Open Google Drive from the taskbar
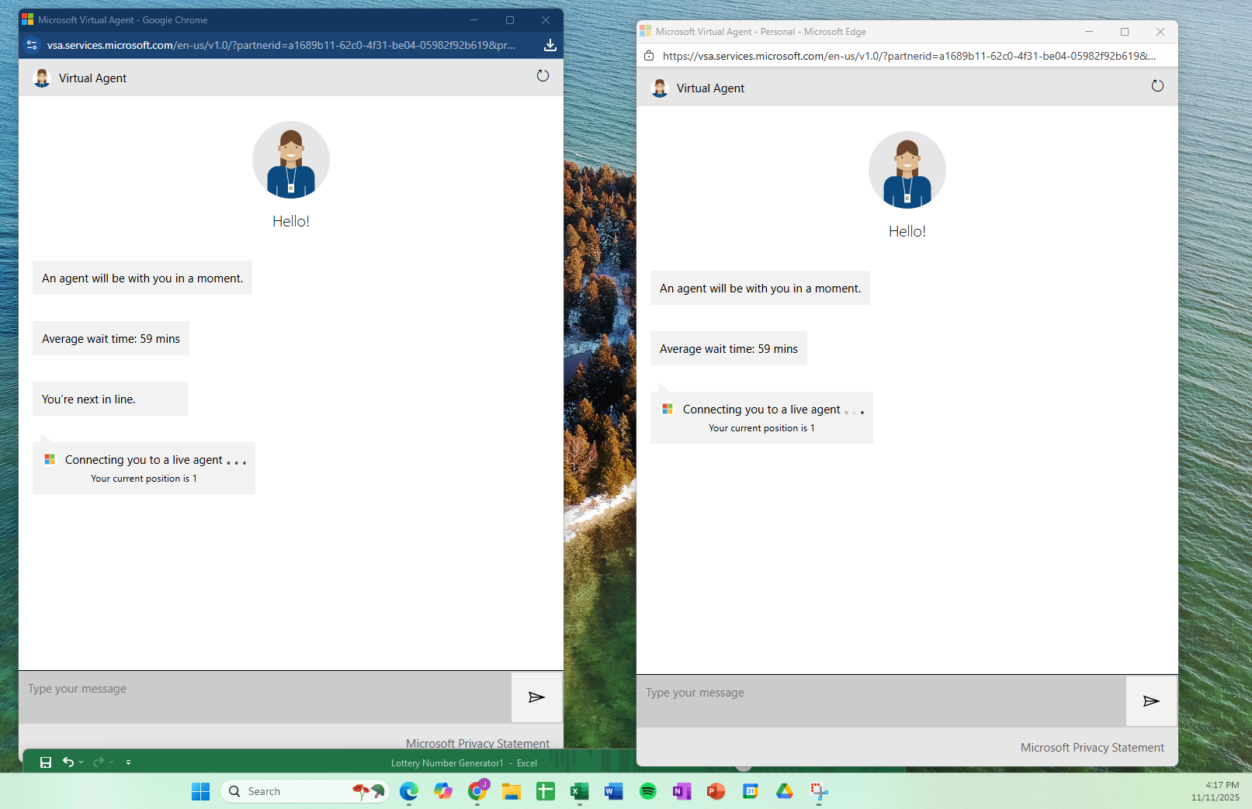 tap(785, 791)
